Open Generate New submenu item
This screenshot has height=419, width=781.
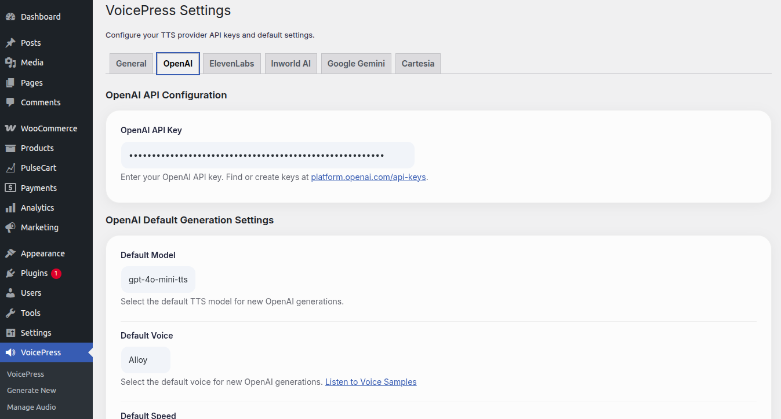pos(31,391)
